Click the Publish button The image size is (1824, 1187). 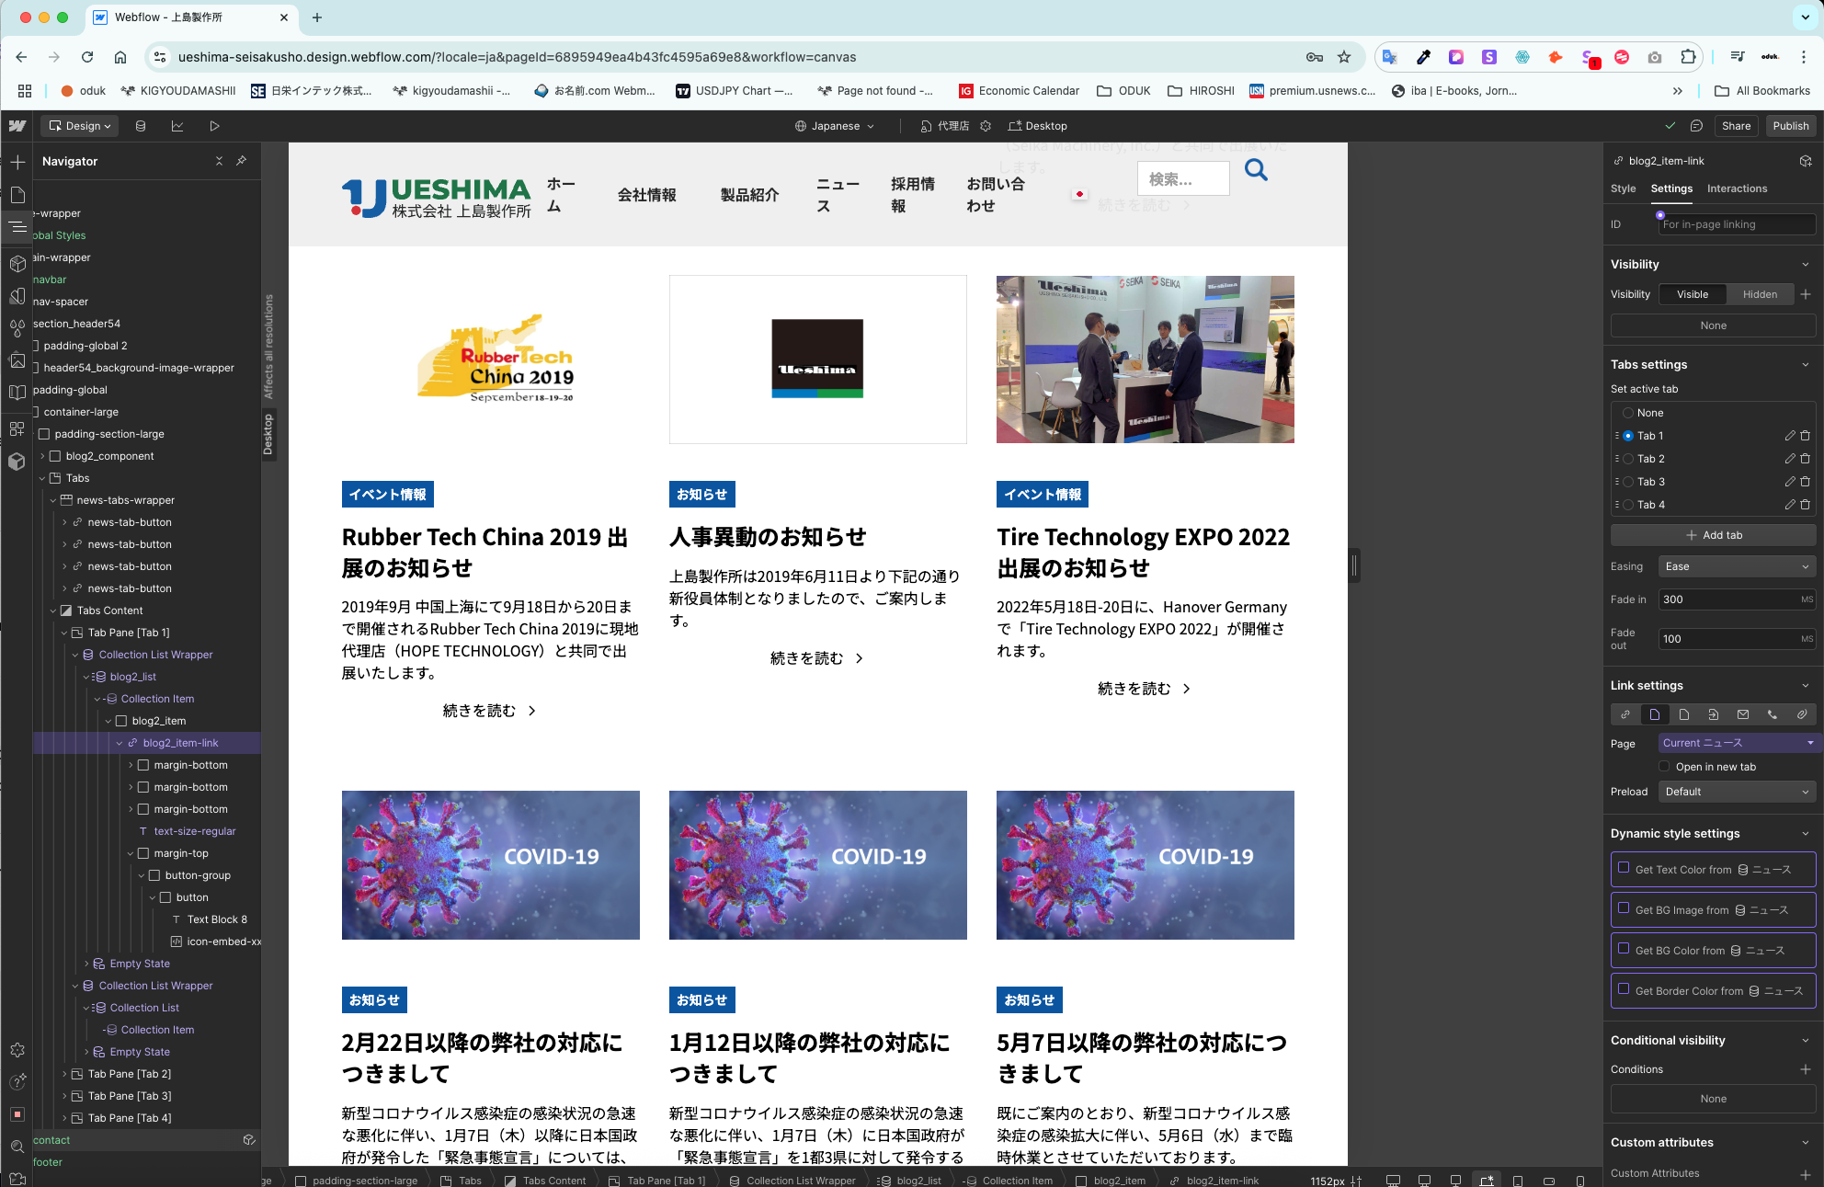pyautogui.click(x=1791, y=126)
